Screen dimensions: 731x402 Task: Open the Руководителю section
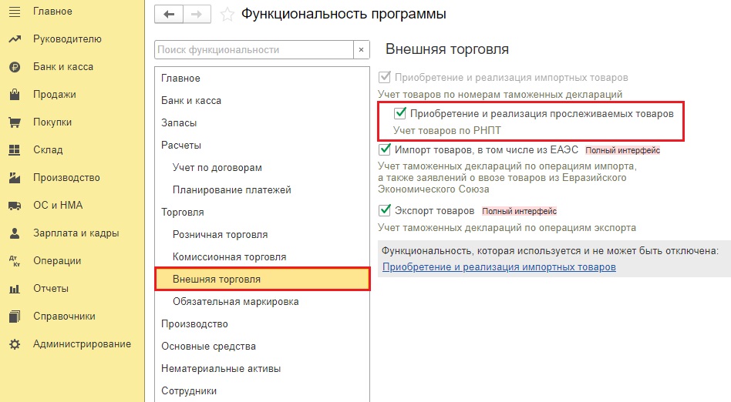tap(67, 39)
